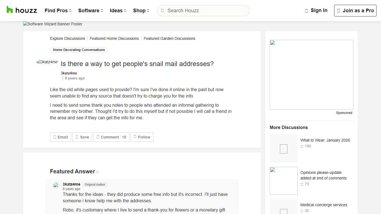Open the What to Wear: January 2026 discussion

click(325, 140)
